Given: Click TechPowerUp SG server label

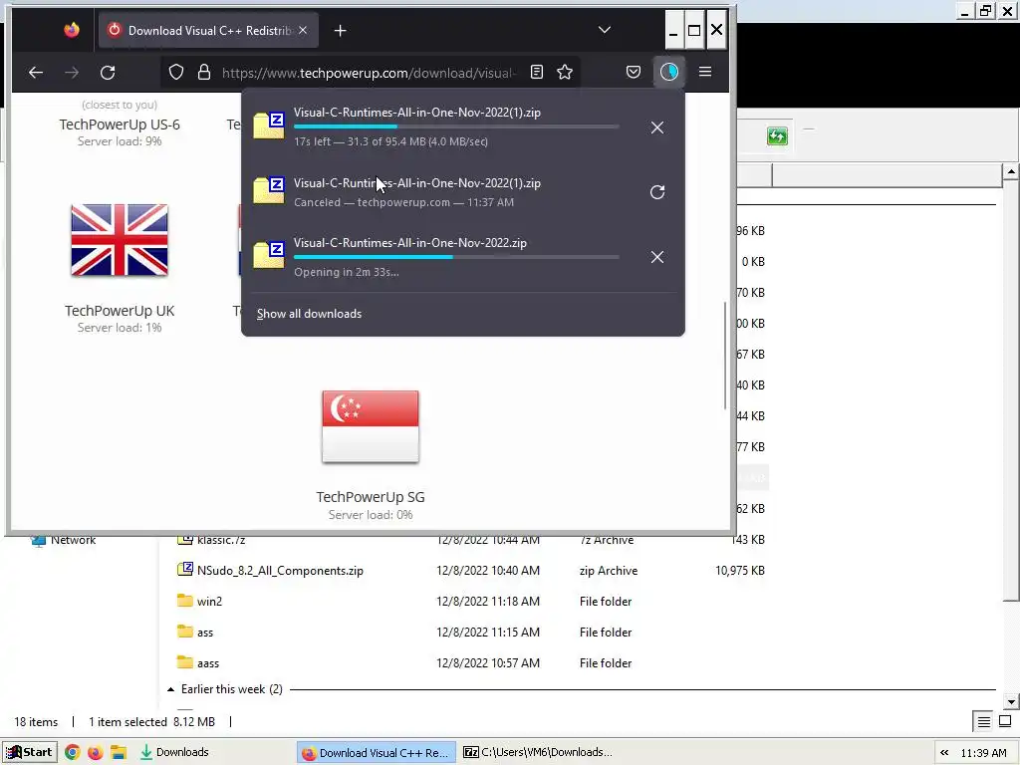Looking at the screenshot, I should tap(371, 497).
